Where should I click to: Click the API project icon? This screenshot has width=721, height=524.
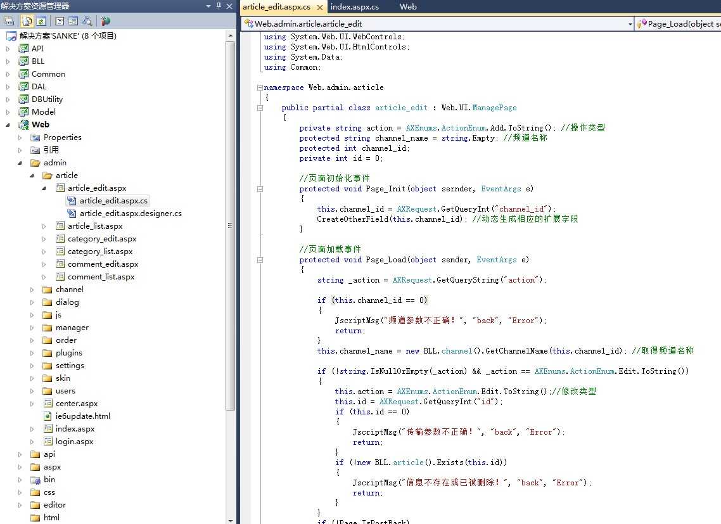(x=23, y=48)
